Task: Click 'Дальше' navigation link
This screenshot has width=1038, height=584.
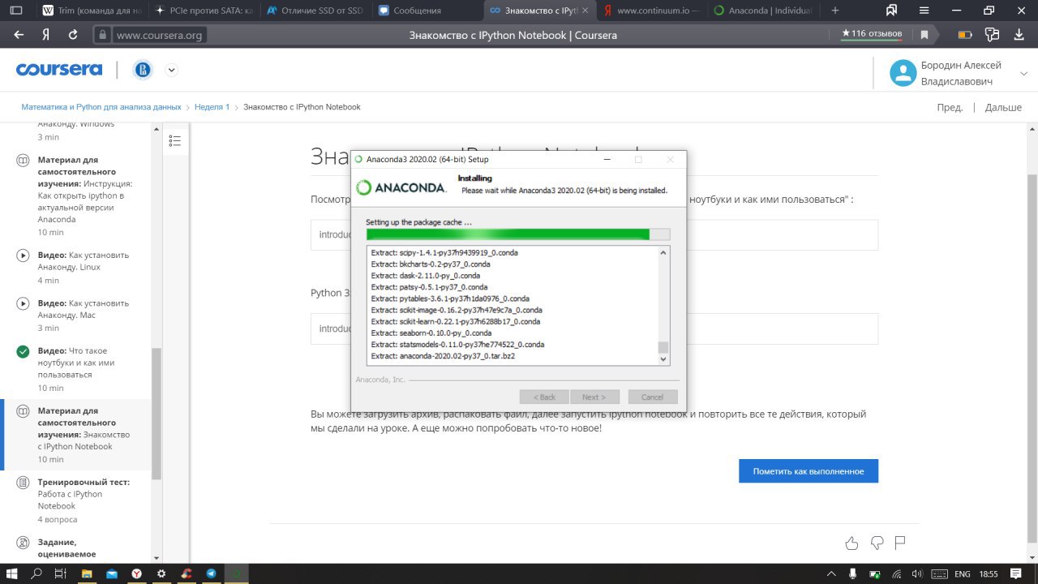Action: pos(1003,107)
